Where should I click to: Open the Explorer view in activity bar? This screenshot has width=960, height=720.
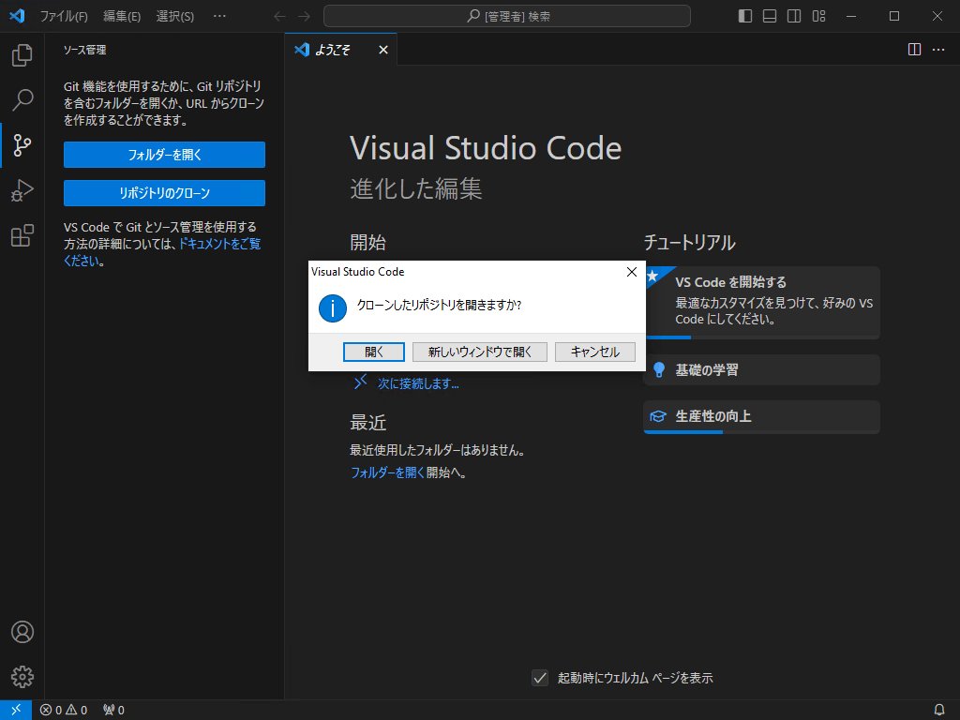(x=22, y=55)
